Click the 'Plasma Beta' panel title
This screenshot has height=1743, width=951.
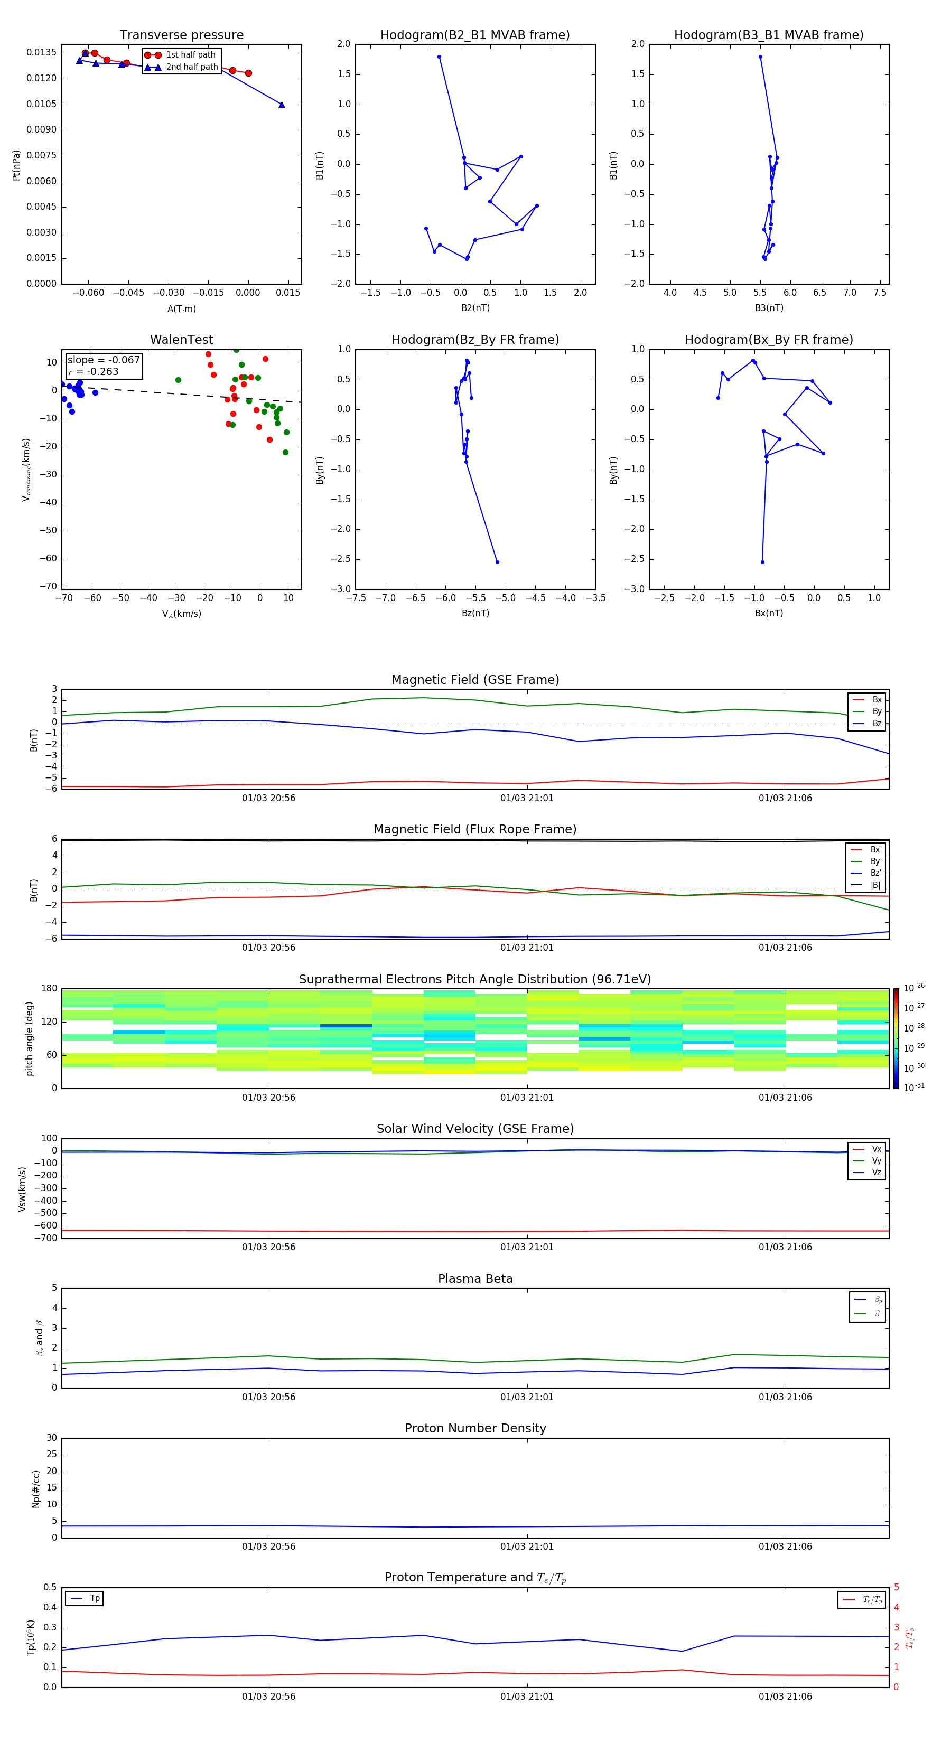(475, 1279)
